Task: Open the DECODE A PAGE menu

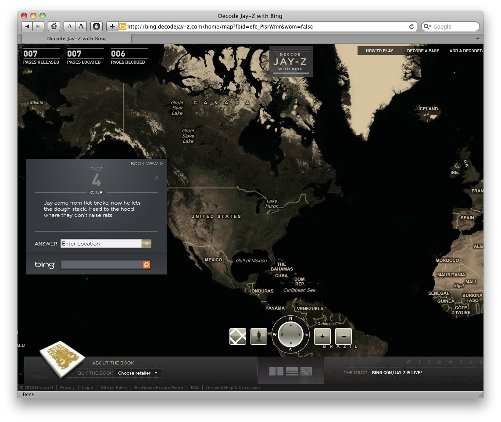Action: (423, 50)
